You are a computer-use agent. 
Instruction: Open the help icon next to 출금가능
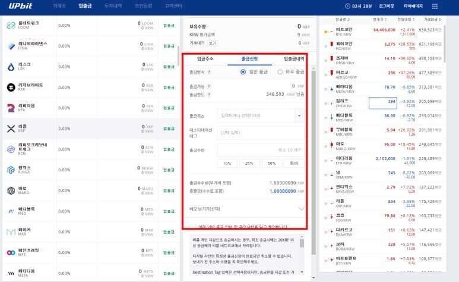pos(208,87)
